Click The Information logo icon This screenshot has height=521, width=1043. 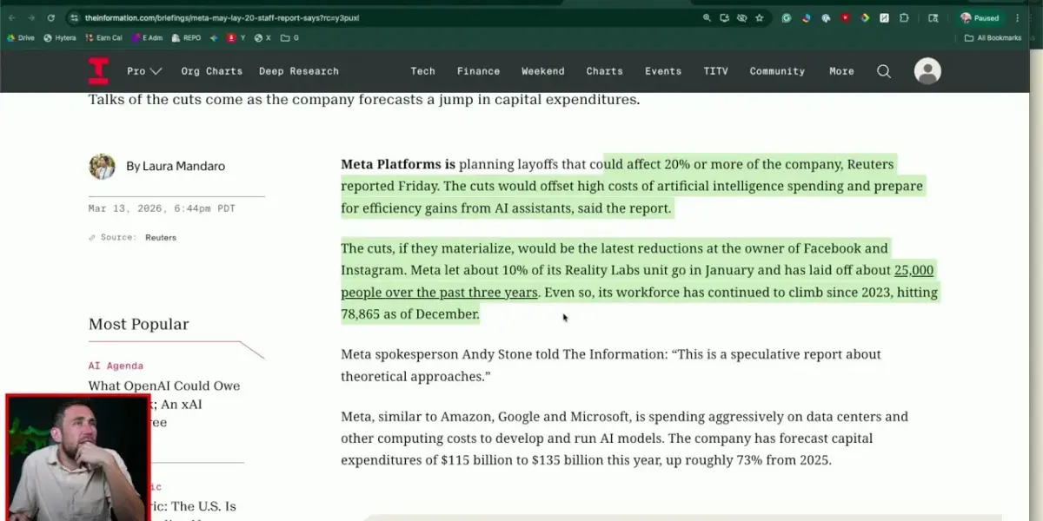coord(98,71)
